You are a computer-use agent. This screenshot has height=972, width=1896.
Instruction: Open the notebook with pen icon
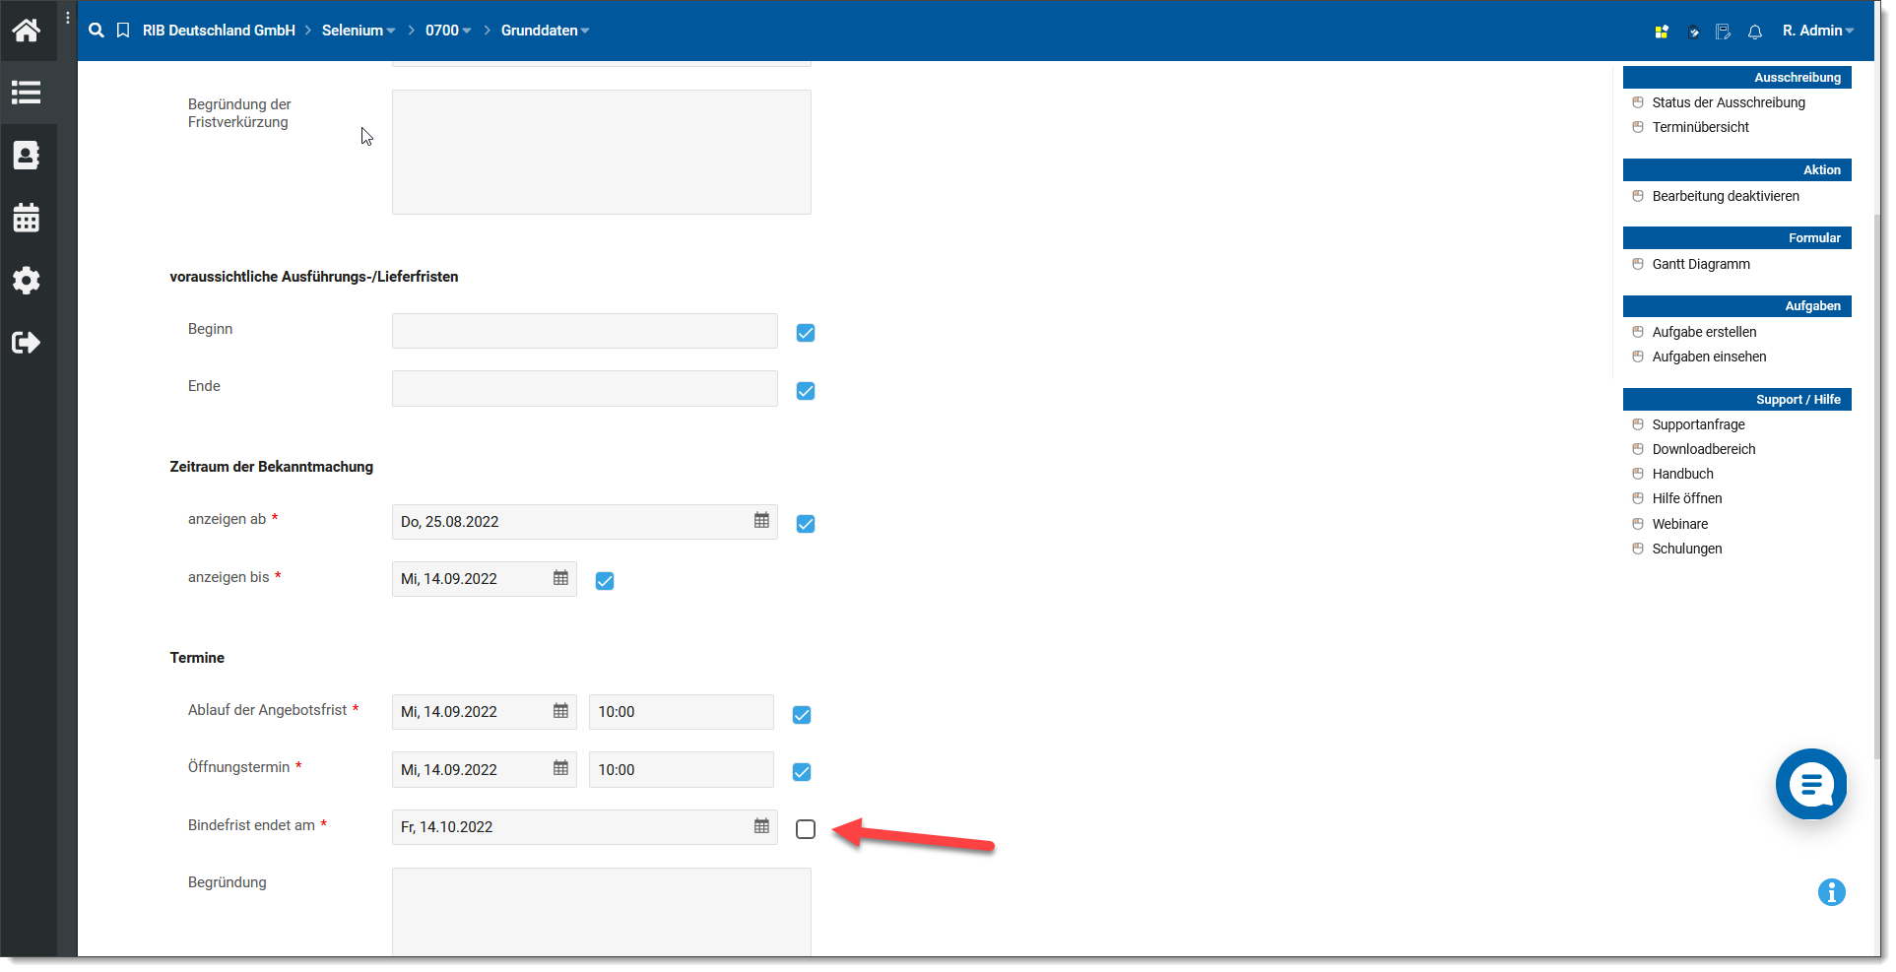pyautogui.click(x=1723, y=32)
